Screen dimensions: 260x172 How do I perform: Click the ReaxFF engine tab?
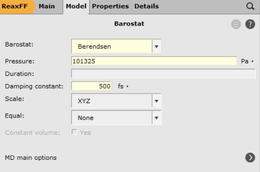click(x=14, y=7)
